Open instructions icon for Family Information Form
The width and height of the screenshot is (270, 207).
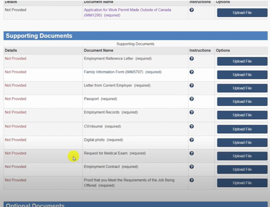coord(192,72)
